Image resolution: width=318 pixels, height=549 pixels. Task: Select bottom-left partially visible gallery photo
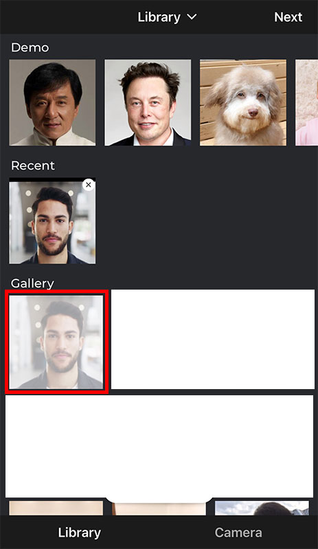[x=56, y=508]
